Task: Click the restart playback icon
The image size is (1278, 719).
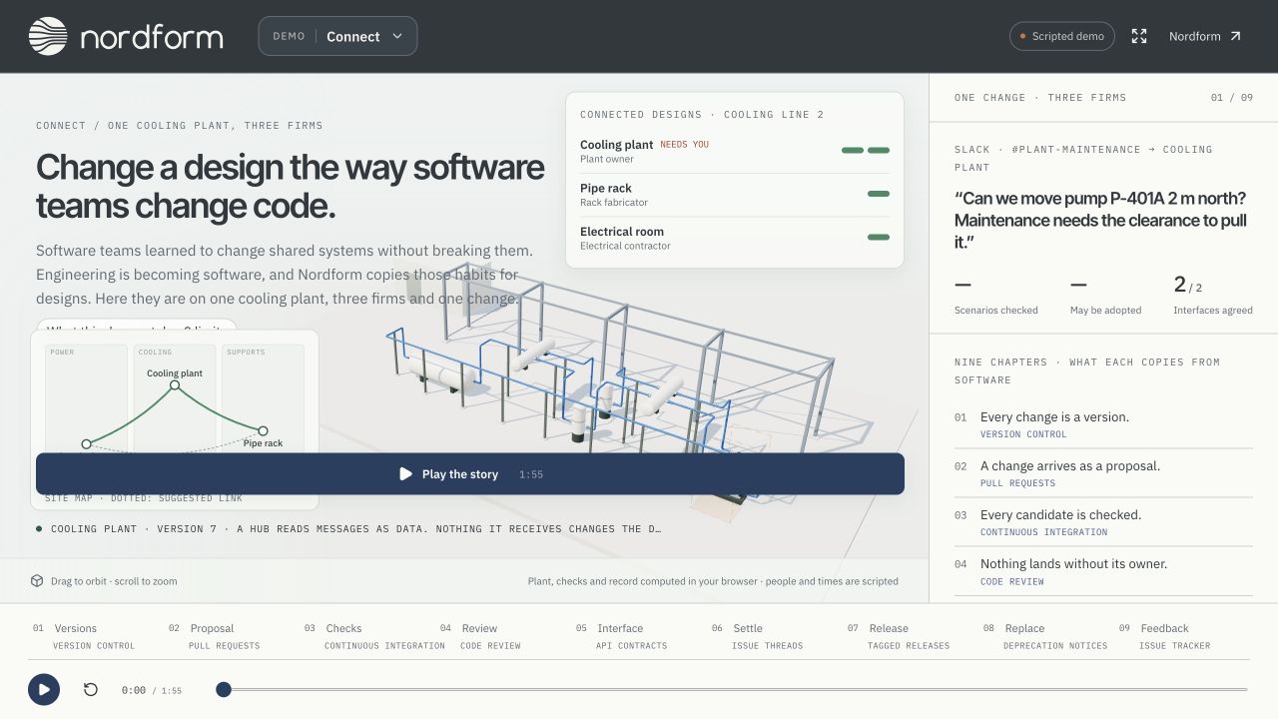Action: pyautogui.click(x=91, y=689)
